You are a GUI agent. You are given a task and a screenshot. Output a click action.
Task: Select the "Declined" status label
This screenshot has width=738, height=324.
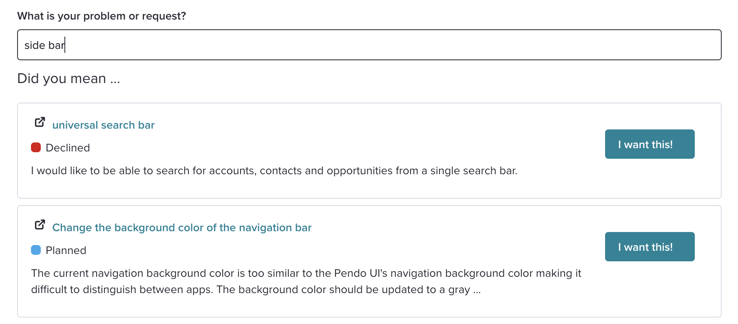click(x=68, y=148)
